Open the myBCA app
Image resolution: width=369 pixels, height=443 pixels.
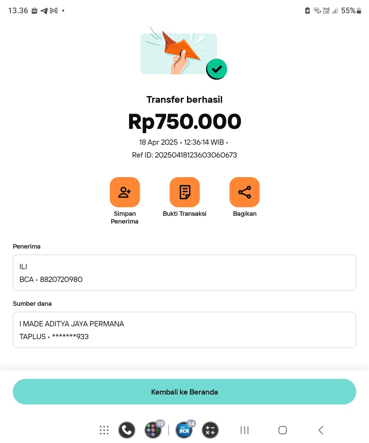[x=184, y=430]
